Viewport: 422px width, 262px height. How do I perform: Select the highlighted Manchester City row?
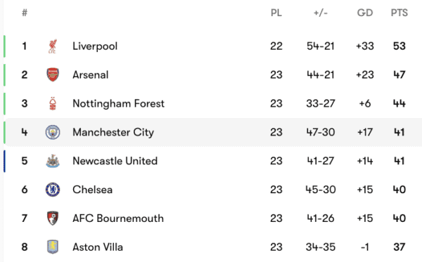212,132
